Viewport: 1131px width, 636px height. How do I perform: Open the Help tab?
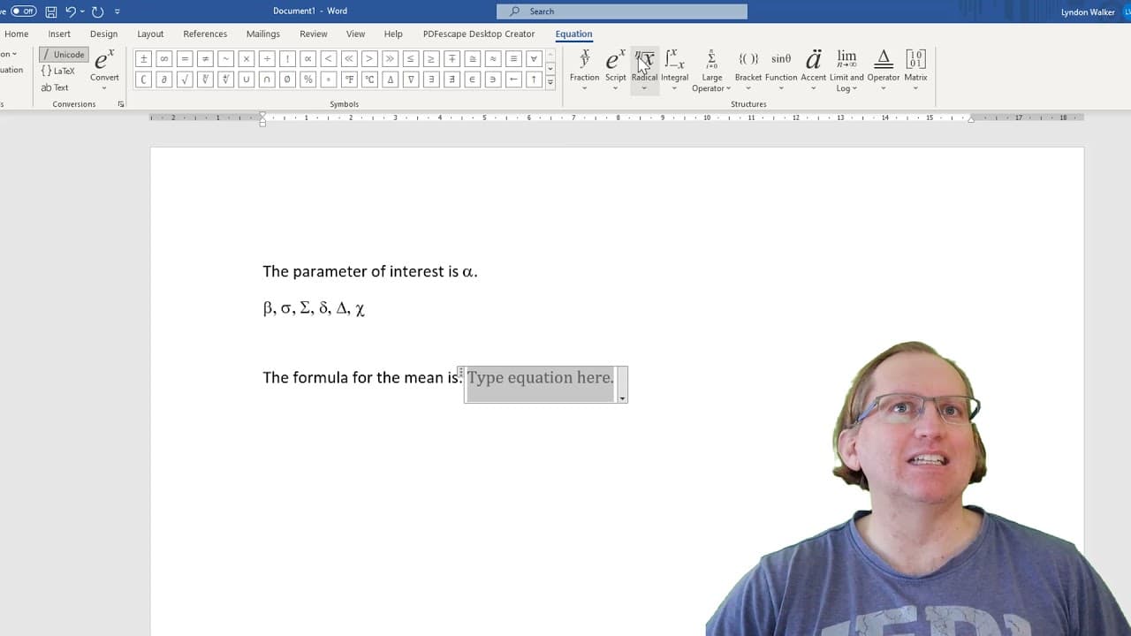tap(393, 34)
